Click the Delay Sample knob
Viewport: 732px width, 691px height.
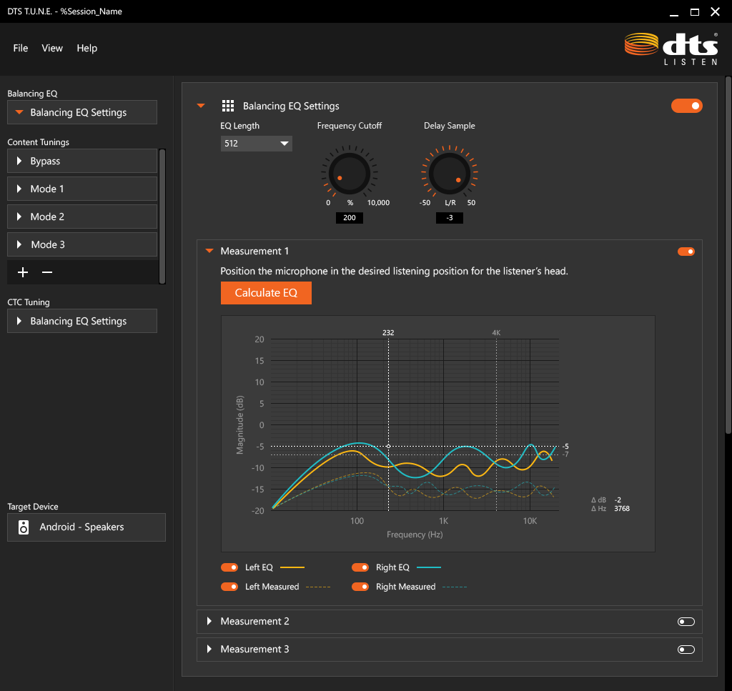pos(450,174)
